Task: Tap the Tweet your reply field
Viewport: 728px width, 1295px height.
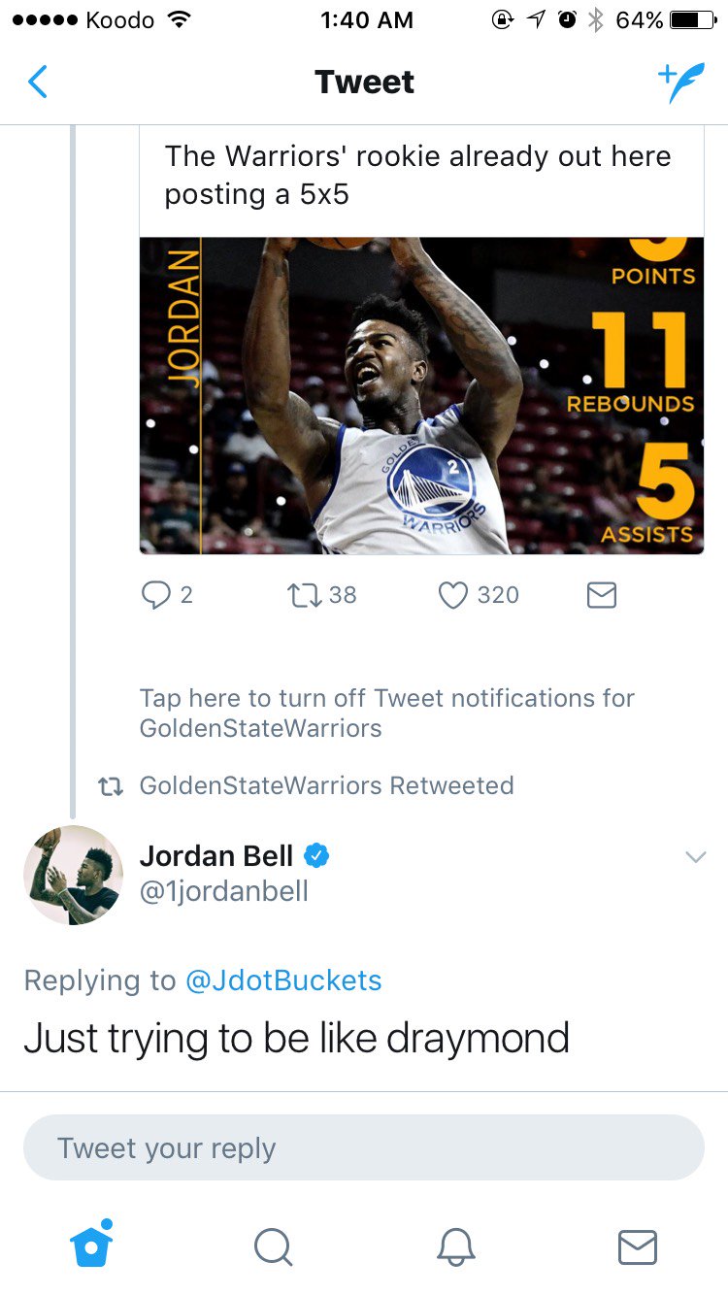Action: click(x=364, y=1147)
